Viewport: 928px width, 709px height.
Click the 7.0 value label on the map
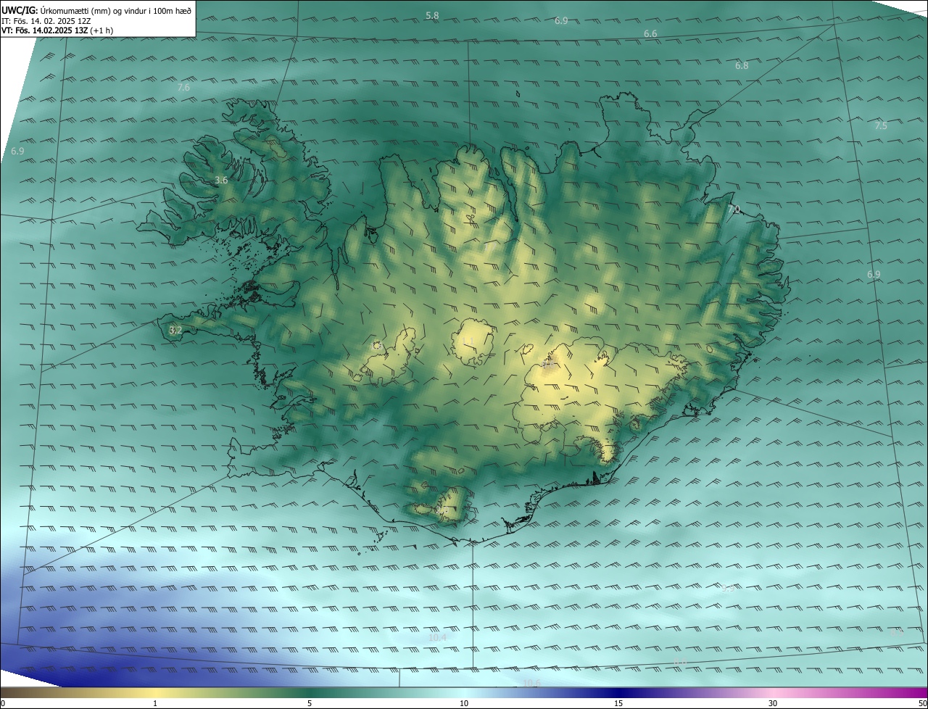pos(734,210)
